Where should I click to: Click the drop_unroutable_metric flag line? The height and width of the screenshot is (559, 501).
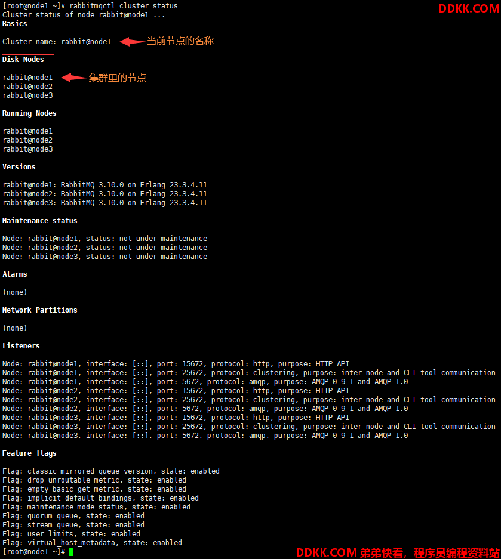[94, 480]
